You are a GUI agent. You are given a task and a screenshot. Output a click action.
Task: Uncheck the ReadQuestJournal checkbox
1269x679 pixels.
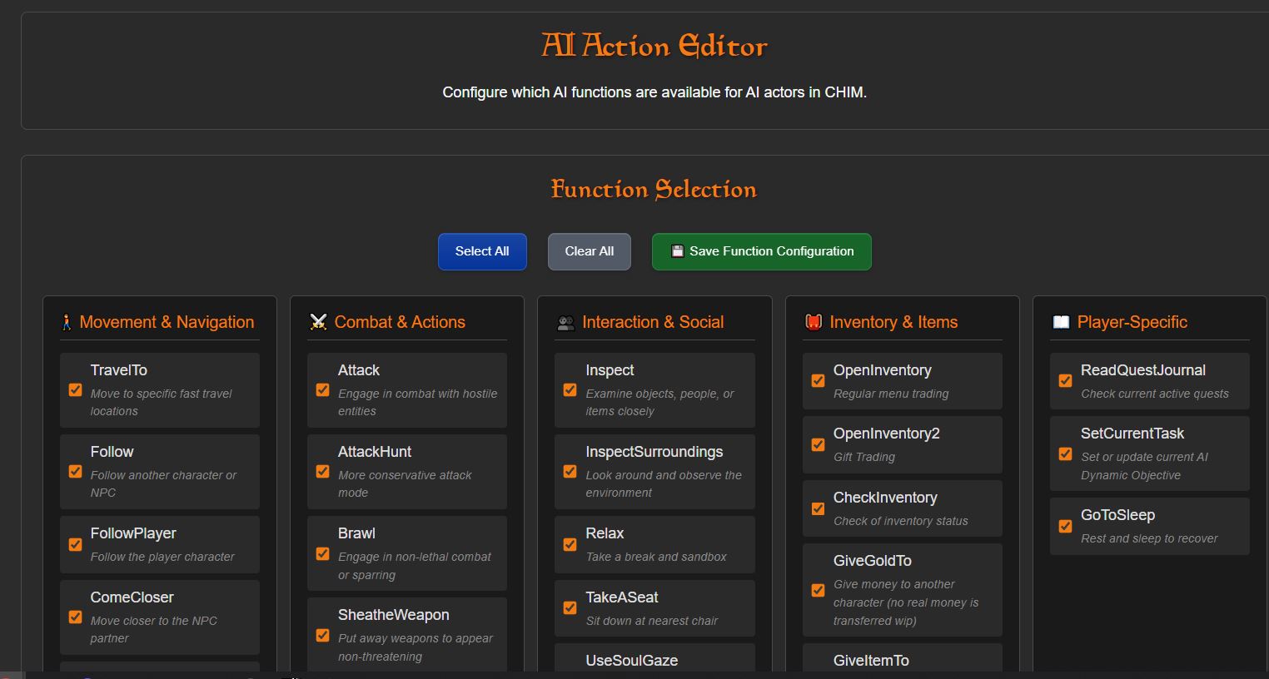(1065, 380)
